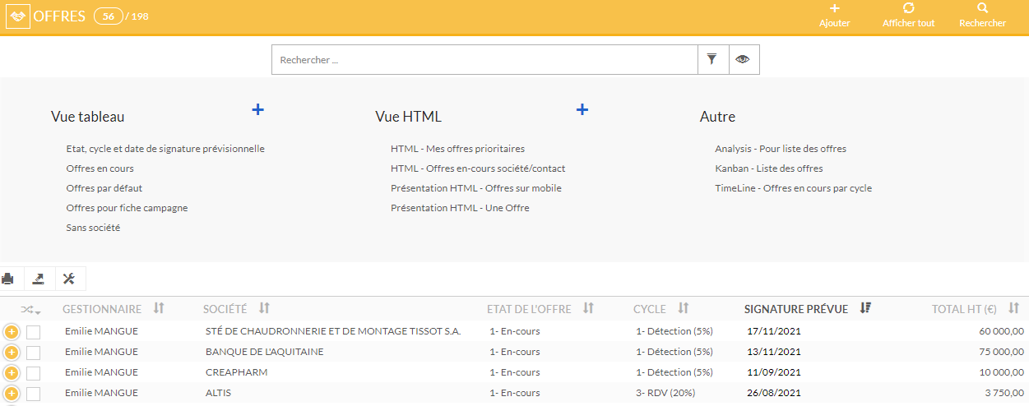Click the Ajouter plus icon
This screenshot has height=406, width=1029.
834,8
